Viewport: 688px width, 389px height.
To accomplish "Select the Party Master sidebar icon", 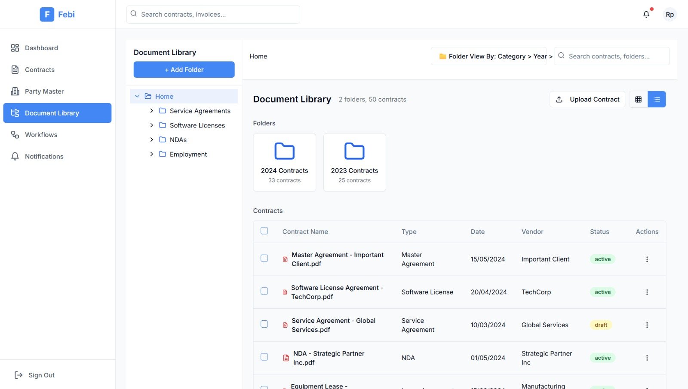I will point(15,91).
